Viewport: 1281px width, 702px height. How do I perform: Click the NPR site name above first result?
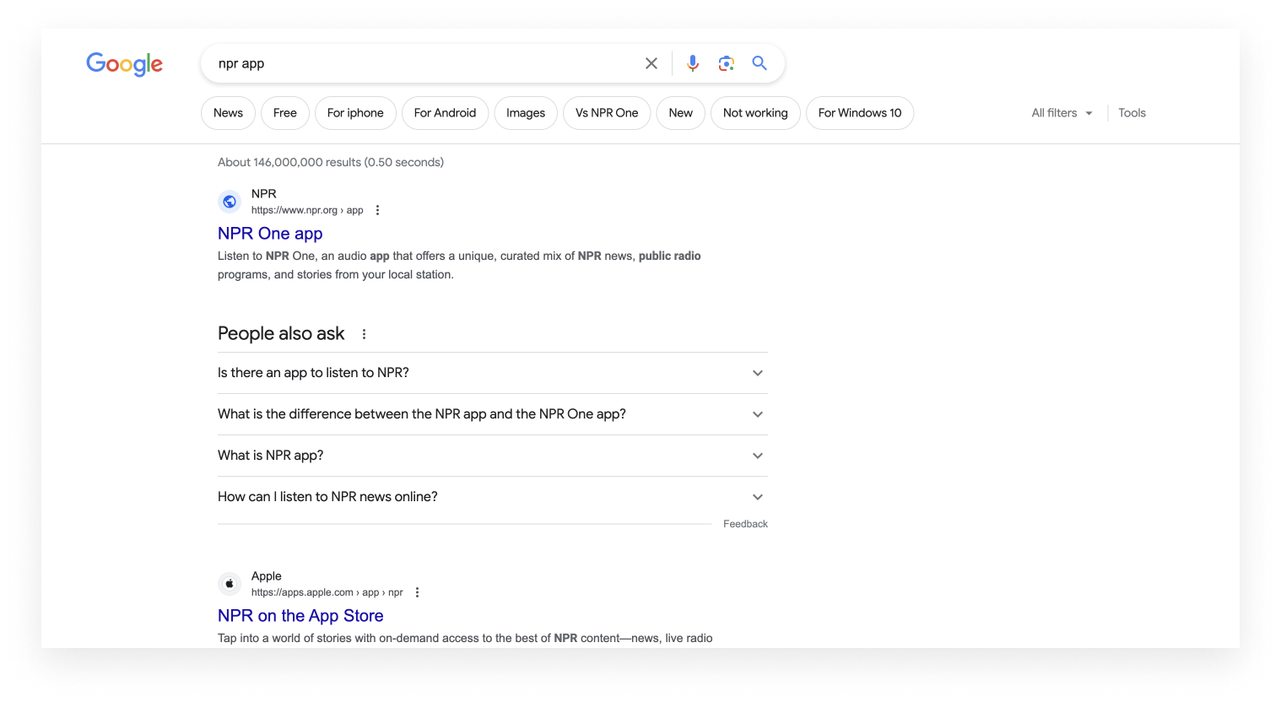point(264,194)
